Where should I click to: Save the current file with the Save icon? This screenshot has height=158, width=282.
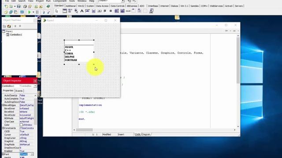[x=19, y=7]
